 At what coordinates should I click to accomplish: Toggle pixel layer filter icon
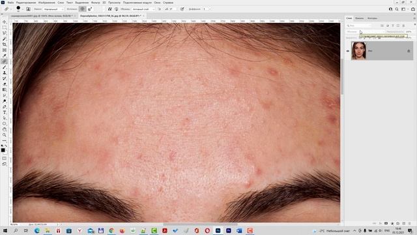point(382,25)
